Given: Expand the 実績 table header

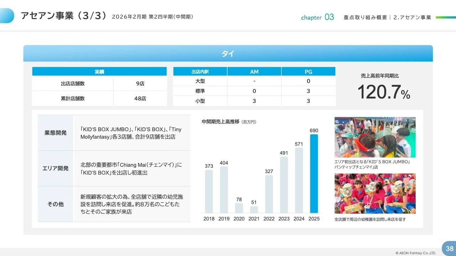Looking at the screenshot, I should pos(99,71).
